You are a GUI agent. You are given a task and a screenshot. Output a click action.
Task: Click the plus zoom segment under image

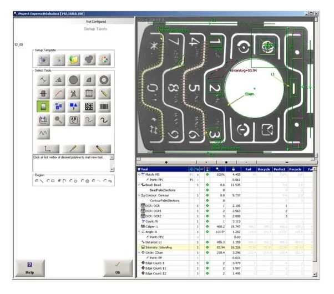[166, 163]
